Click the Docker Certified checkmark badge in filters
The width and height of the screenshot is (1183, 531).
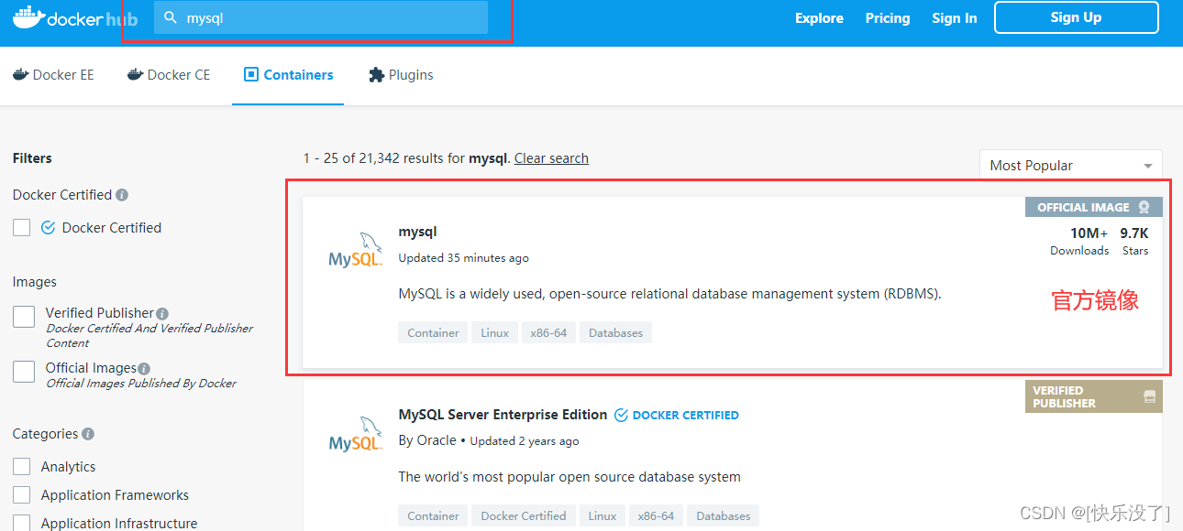point(49,228)
